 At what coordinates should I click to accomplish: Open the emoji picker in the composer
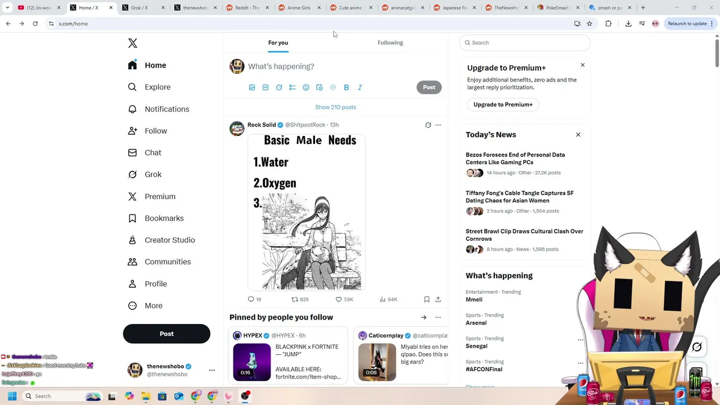point(306,87)
